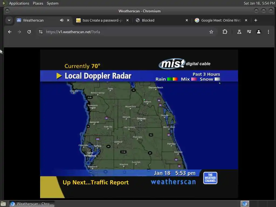The height and width of the screenshot is (207, 276).
Task: Click Lakeland on the radar map
Action: 118,142
